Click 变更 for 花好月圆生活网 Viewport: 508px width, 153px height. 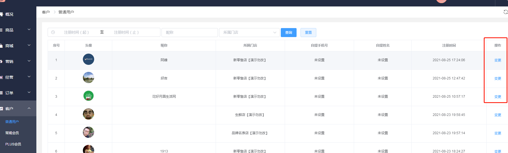(x=498, y=97)
